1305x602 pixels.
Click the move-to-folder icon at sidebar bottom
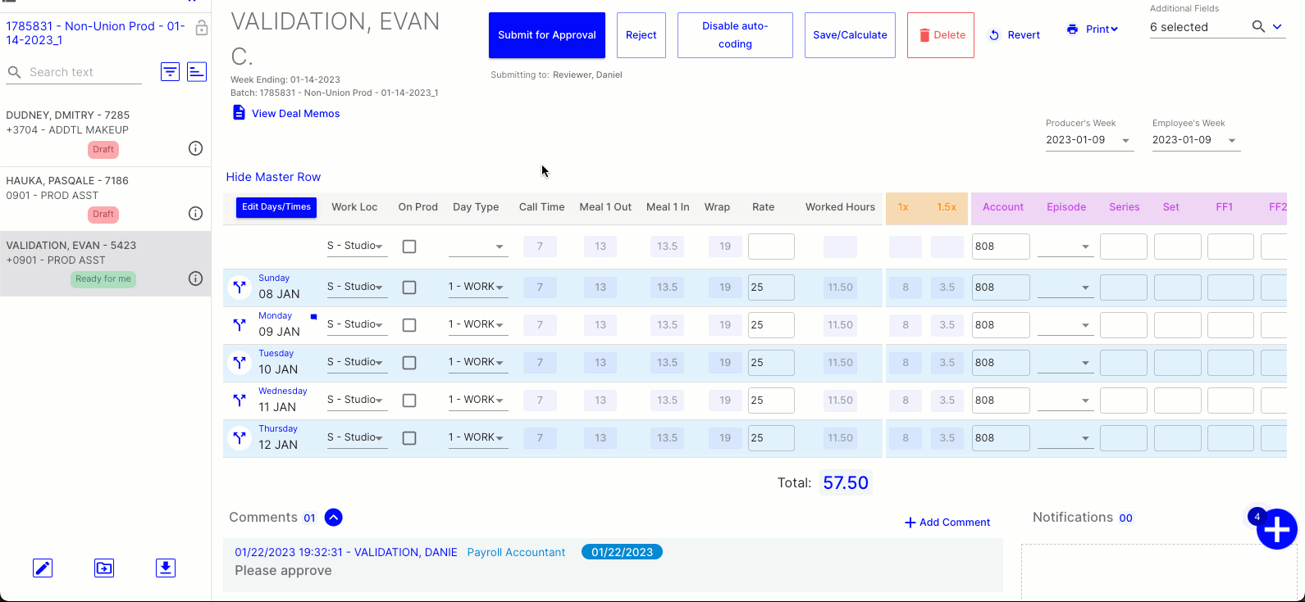[104, 568]
